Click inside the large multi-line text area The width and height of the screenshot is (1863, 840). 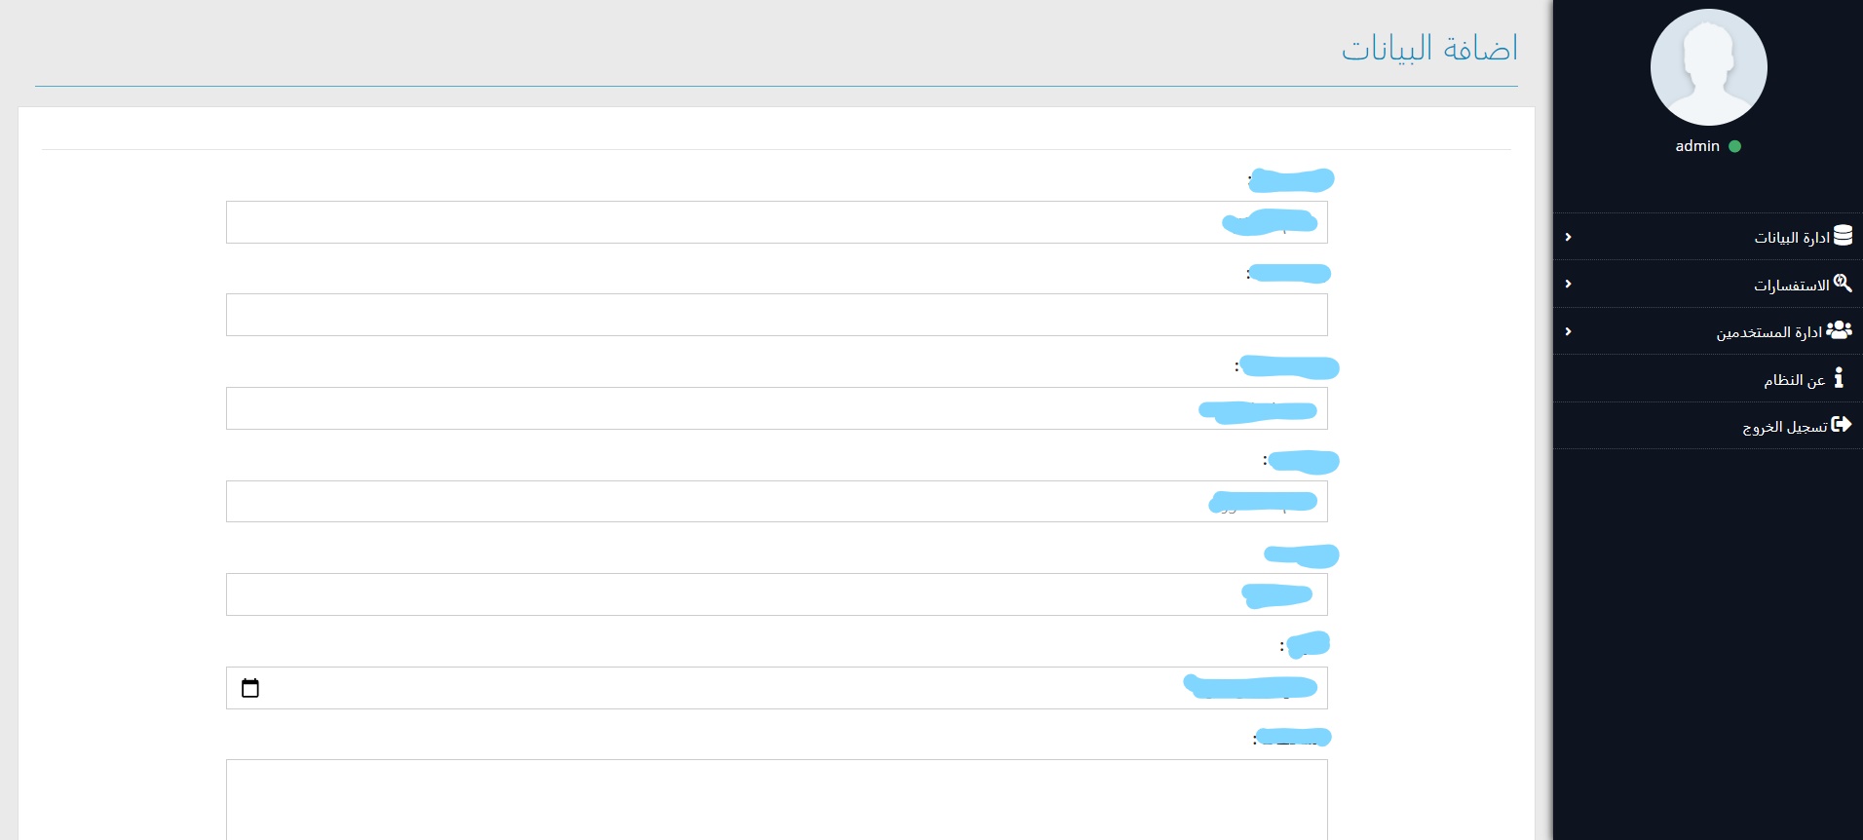[x=777, y=799]
